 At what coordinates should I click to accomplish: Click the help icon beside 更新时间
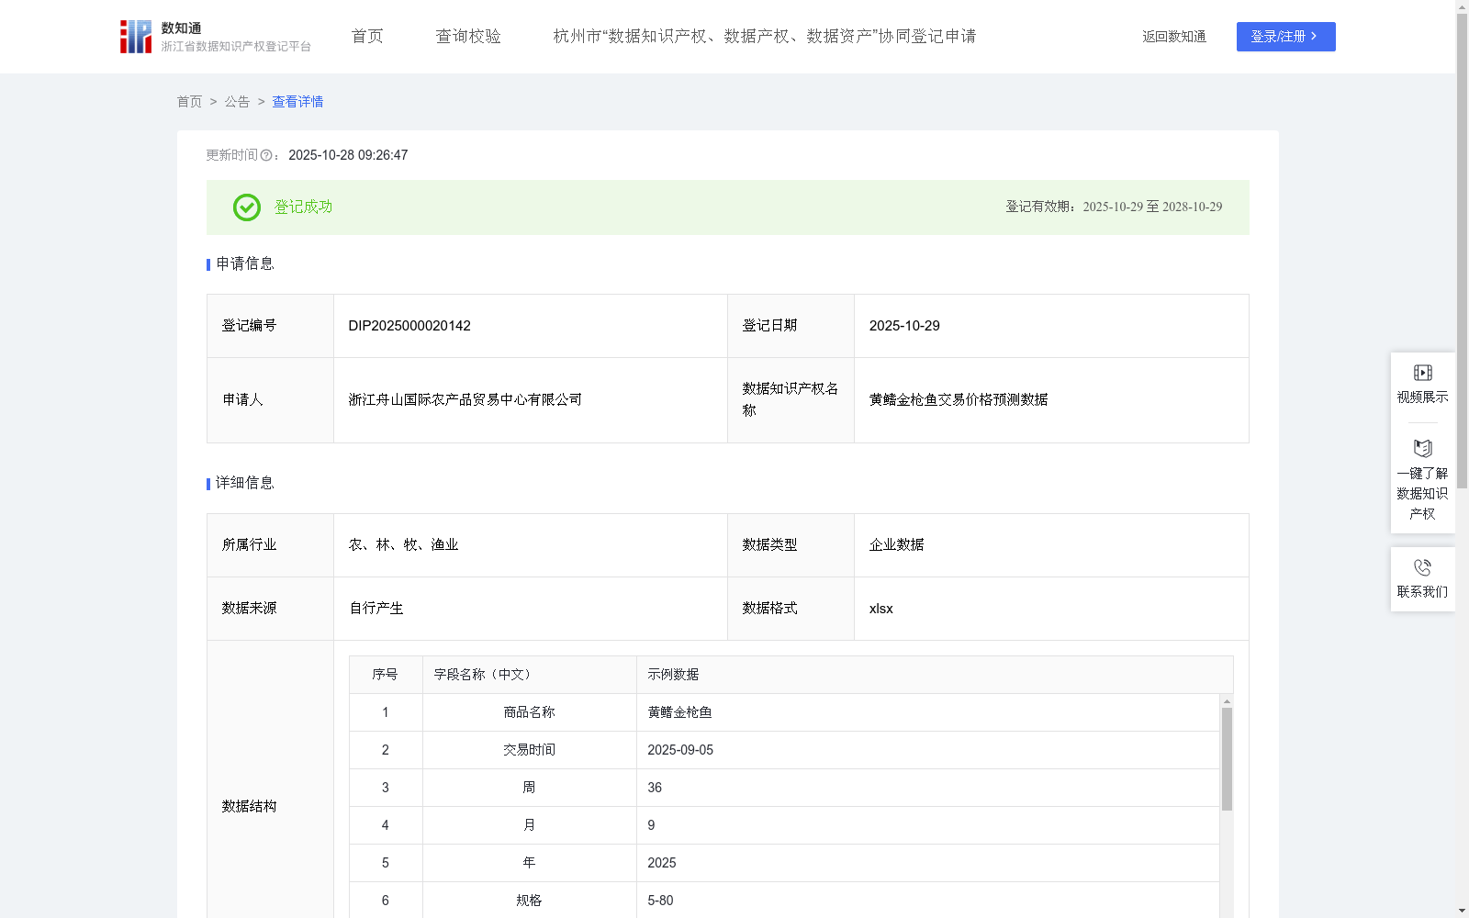266,156
